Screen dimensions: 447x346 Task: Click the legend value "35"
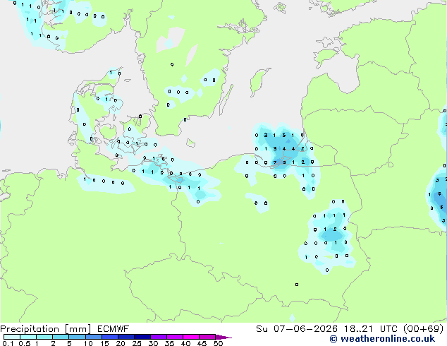pyautogui.click(x=169, y=343)
